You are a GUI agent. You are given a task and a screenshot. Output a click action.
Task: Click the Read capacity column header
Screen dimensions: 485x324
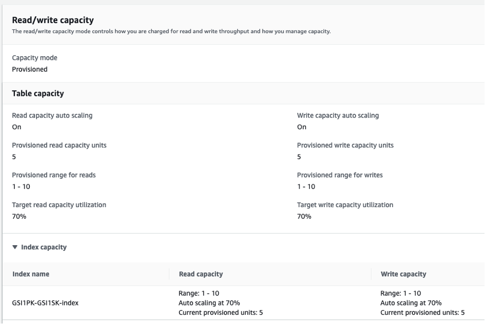[200, 274]
